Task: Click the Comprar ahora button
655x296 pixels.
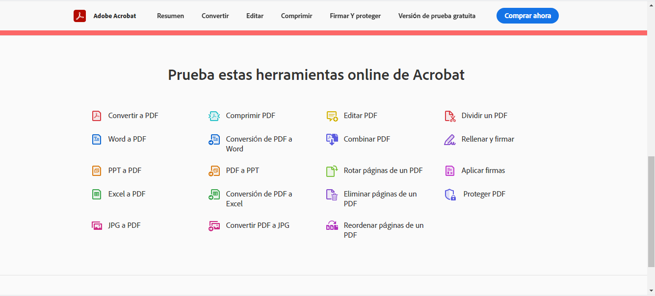Action: point(527,16)
